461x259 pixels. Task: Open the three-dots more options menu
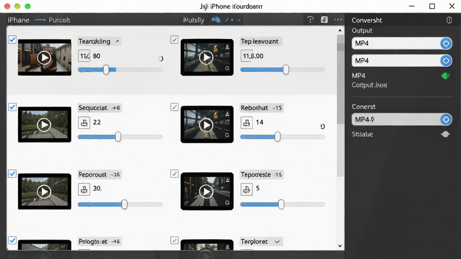[338, 20]
